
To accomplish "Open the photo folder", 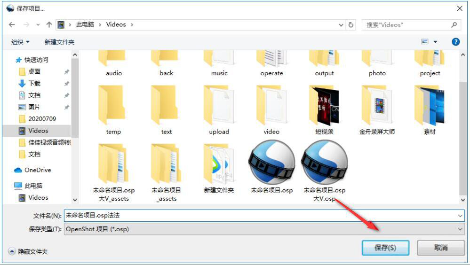I will 377,63.
